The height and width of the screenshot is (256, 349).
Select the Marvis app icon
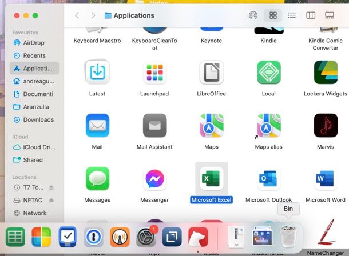(326, 125)
